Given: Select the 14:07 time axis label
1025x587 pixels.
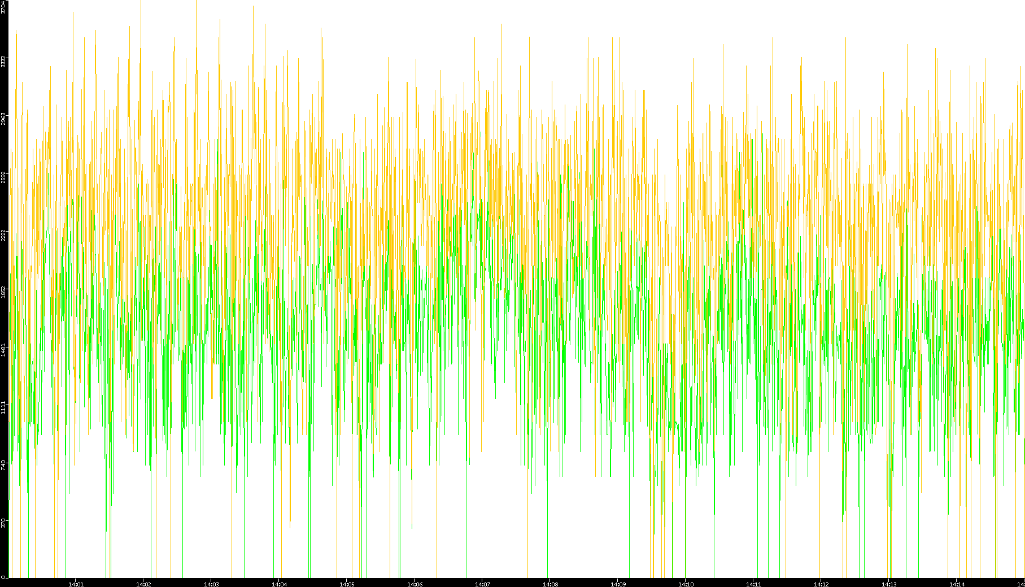Looking at the screenshot, I should tap(482, 584).
